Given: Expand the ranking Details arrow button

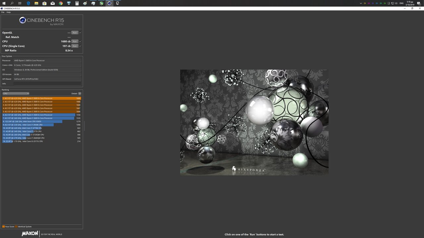Looking at the screenshot, I should (x=80, y=94).
